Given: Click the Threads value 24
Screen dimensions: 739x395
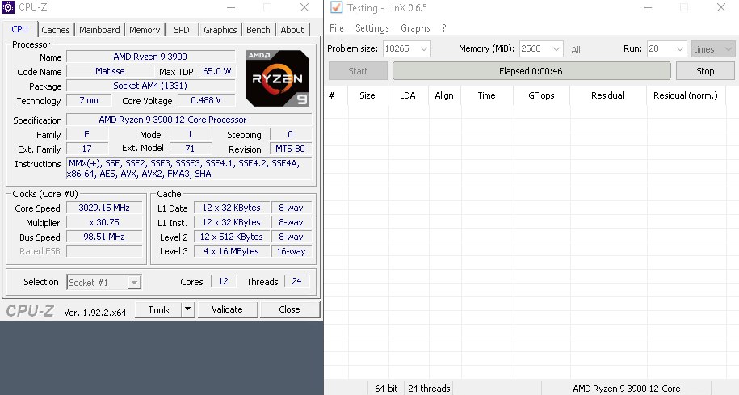Looking at the screenshot, I should [x=296, y=281].
